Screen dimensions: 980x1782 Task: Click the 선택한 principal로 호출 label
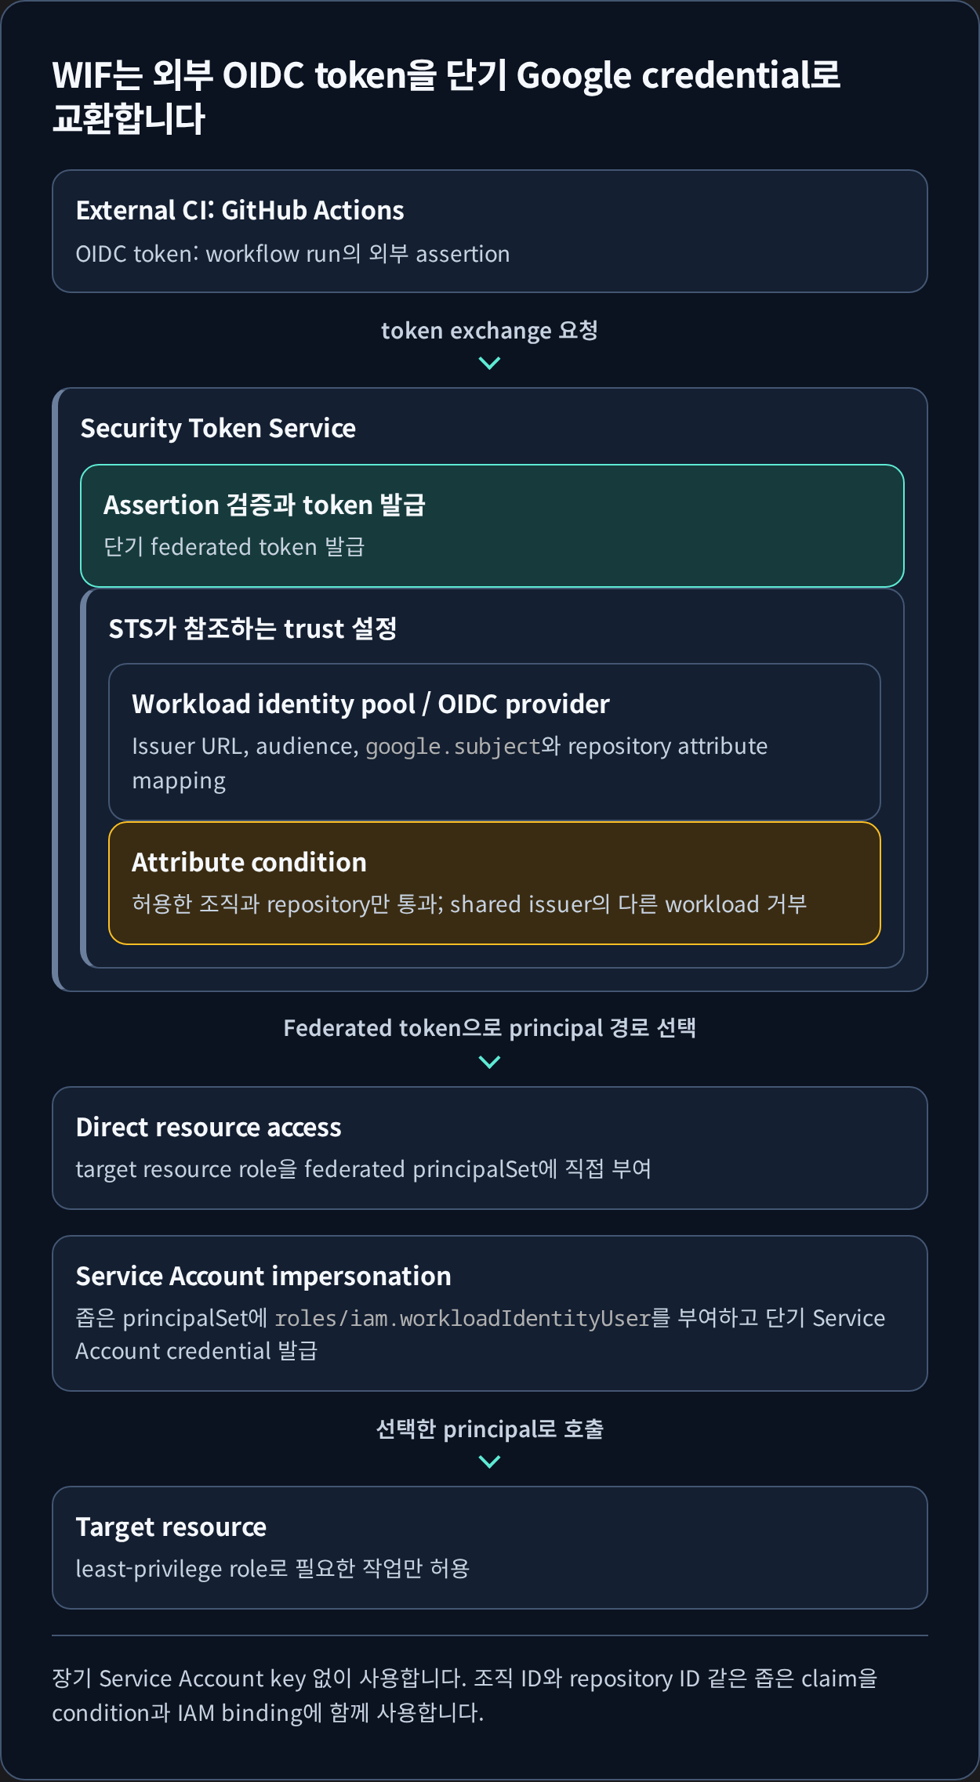(490, 1429)
